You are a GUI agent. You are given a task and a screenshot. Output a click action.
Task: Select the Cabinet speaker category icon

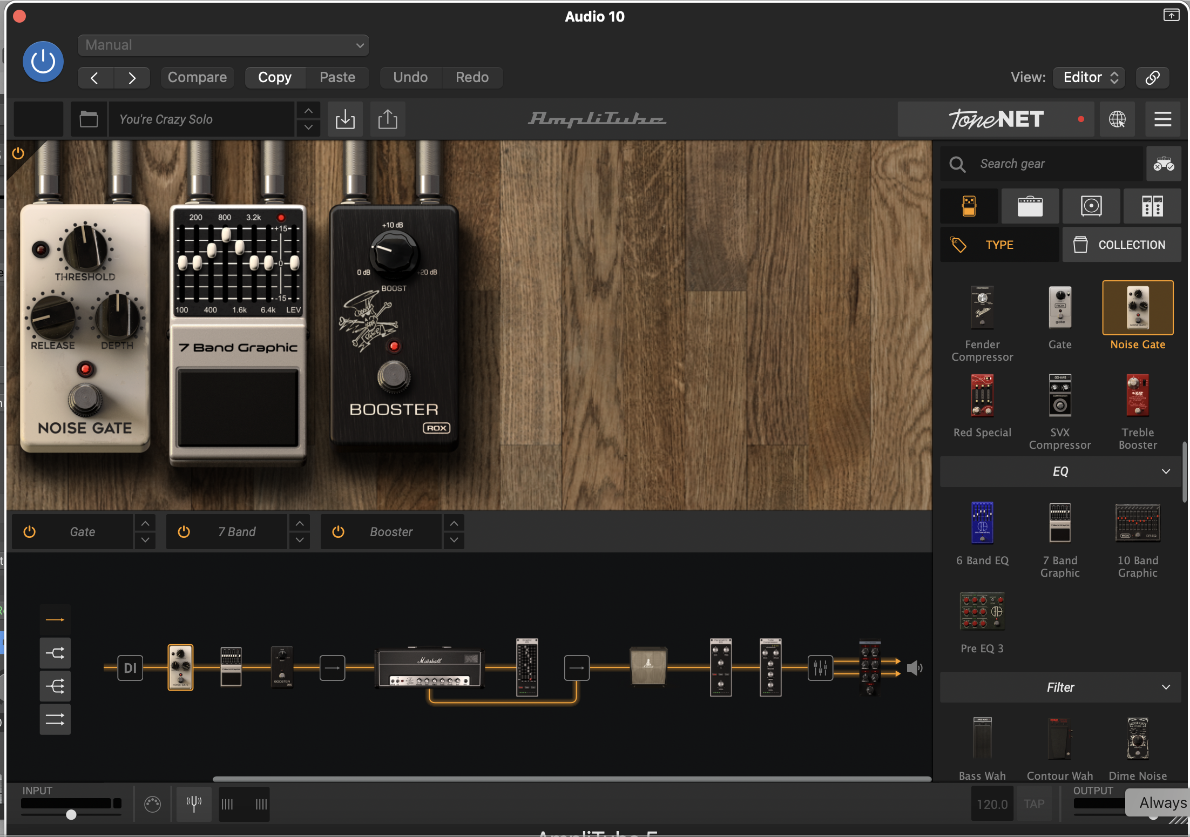tap(1091, 206)
